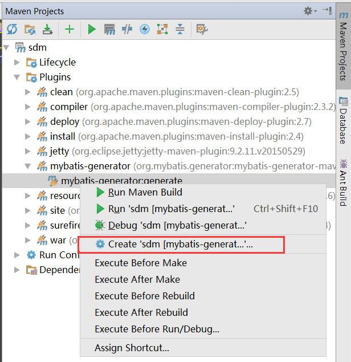The width and height of the screenshot is (351, 362).
Task: Click Show Dependencies diagram icon
Action: pyautogui.click(x=162, y=29)
